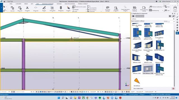Open Master drawing catalog
The height and width of the screenshot is (100, 179).
pyautogui.click(x=144, y=9)
